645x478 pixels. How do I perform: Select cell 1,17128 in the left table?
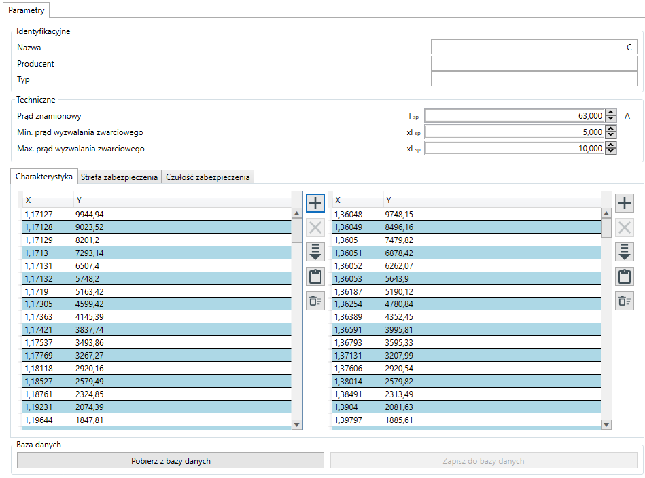click(48, 227)
